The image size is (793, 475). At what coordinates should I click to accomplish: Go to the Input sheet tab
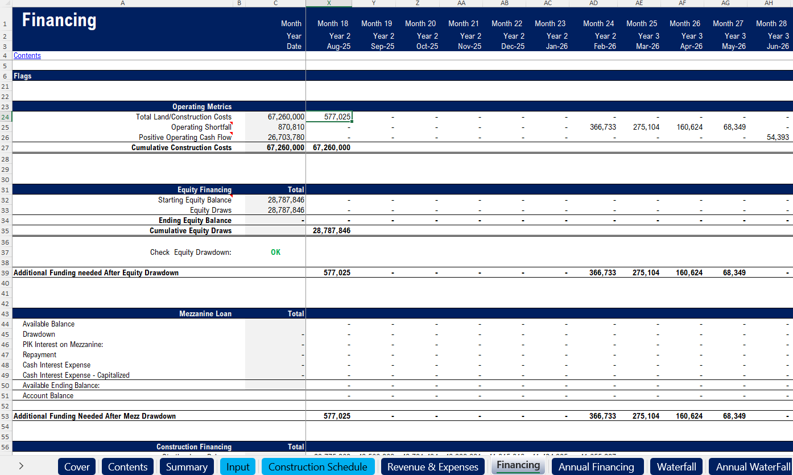point(238,467)
